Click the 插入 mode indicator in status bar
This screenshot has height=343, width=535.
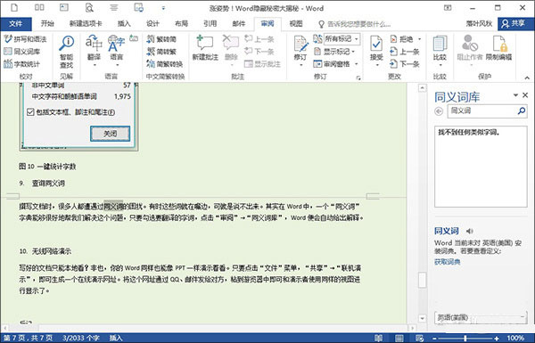tap(116, 338)
